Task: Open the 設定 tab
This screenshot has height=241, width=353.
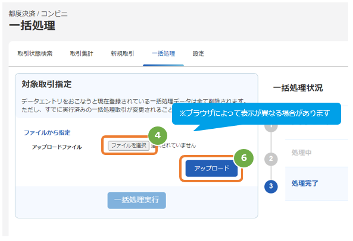Action: pos(198,53)
